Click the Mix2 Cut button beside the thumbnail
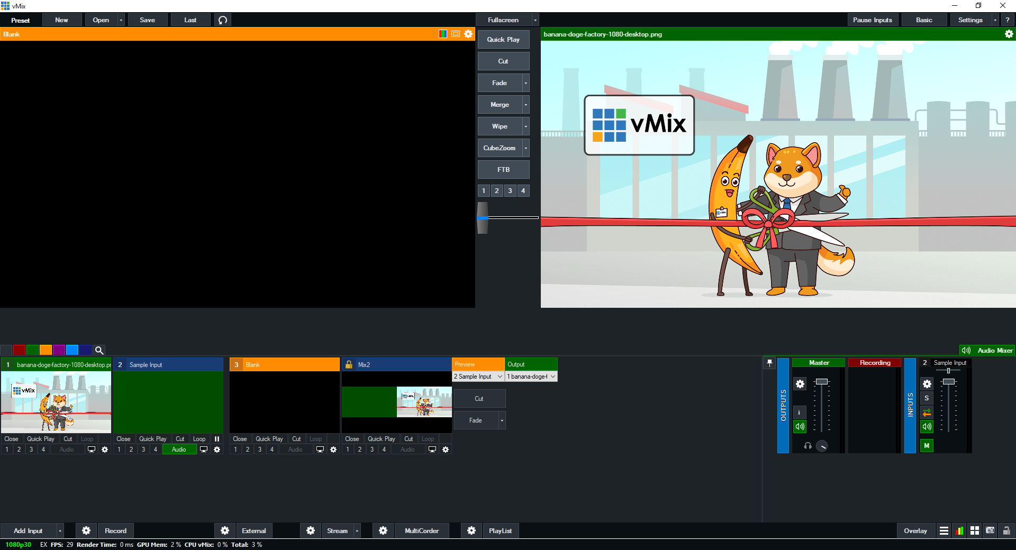This screenshot has width=1016, height=550. pos(479,399)
